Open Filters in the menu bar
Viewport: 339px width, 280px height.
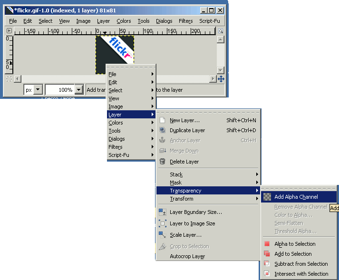[x=185, y=21]
